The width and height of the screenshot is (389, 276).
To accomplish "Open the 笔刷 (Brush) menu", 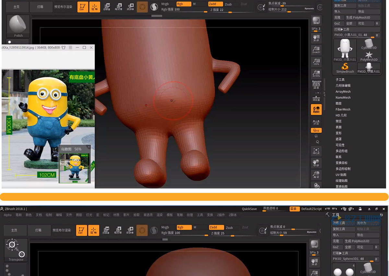I will click(18, 215).
